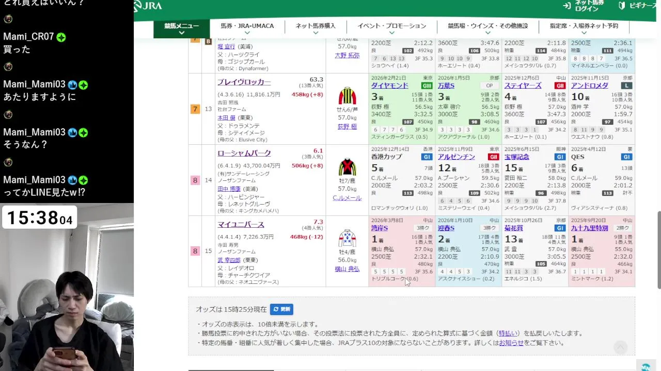Image resolution: width=661 pixels, height=371 pixels.
Task: Open the ビギナーズ beginner's link
Action: [637, 5]
